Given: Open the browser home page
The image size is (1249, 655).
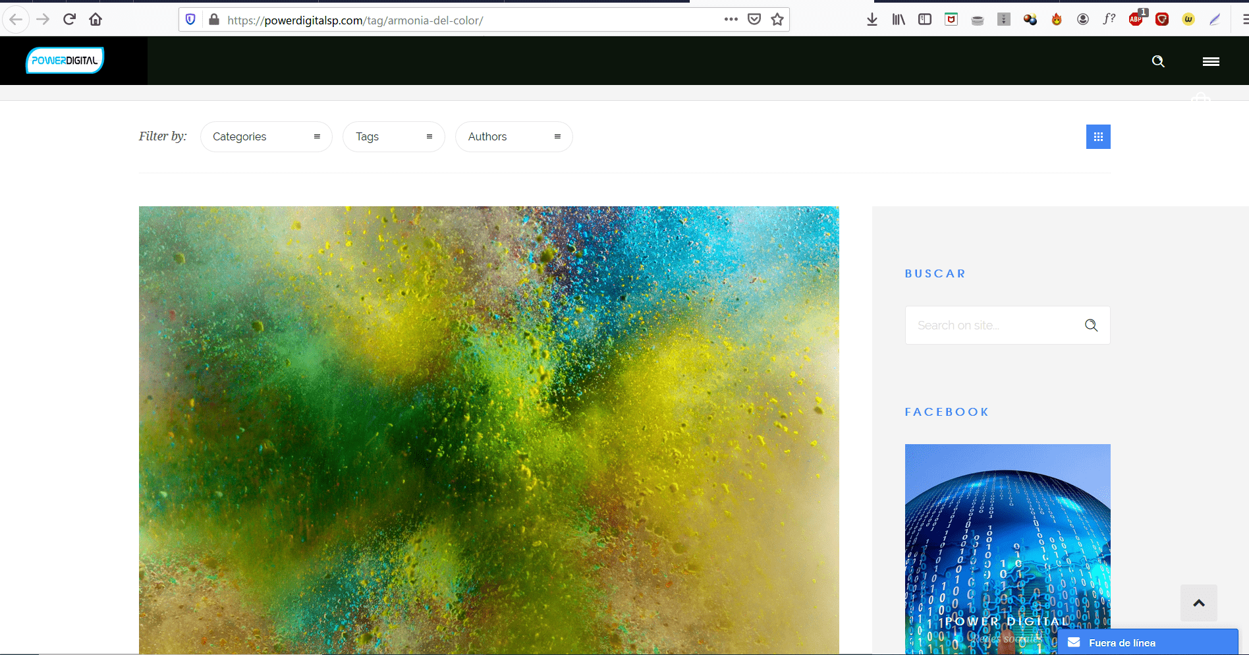Looking at the screenshot, I should coord(96,20).
